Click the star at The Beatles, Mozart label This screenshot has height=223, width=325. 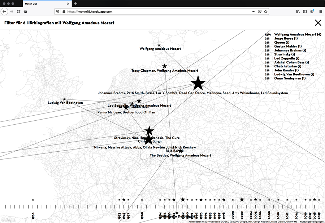[180, 151]
